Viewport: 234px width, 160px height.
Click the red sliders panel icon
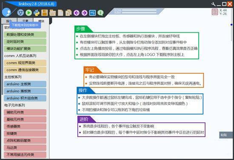click(x=215, y=12)
